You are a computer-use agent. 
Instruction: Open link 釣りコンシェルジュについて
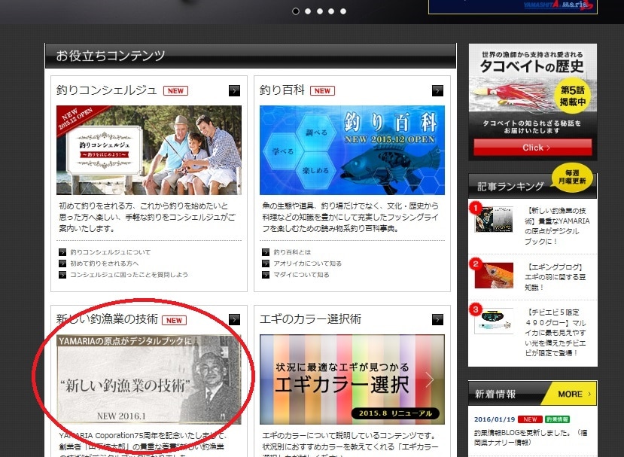tap(110, 252)
